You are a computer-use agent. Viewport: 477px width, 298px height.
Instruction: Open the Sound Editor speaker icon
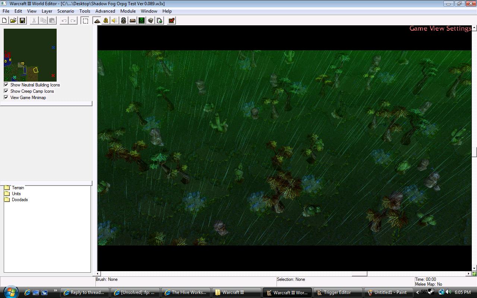pos(115,20)
